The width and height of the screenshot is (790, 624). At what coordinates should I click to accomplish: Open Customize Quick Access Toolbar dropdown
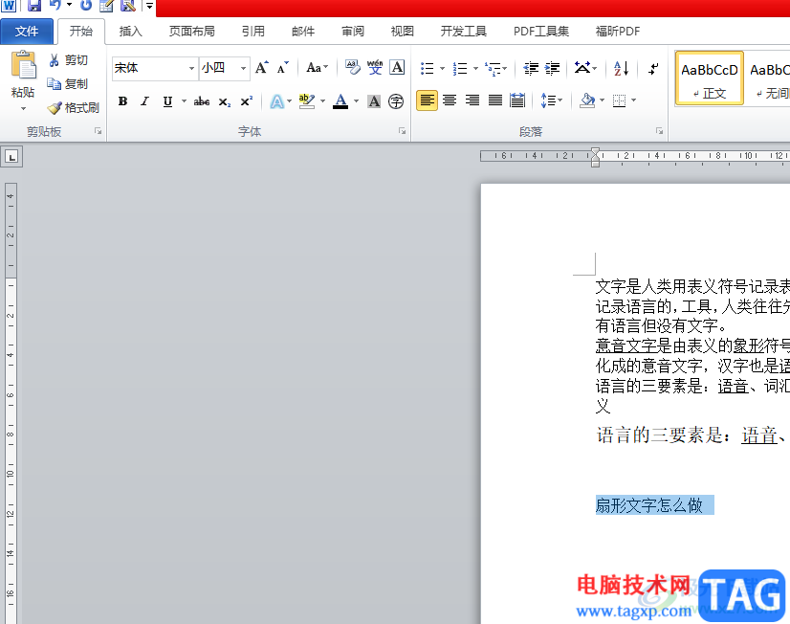(x=149, y=6)
